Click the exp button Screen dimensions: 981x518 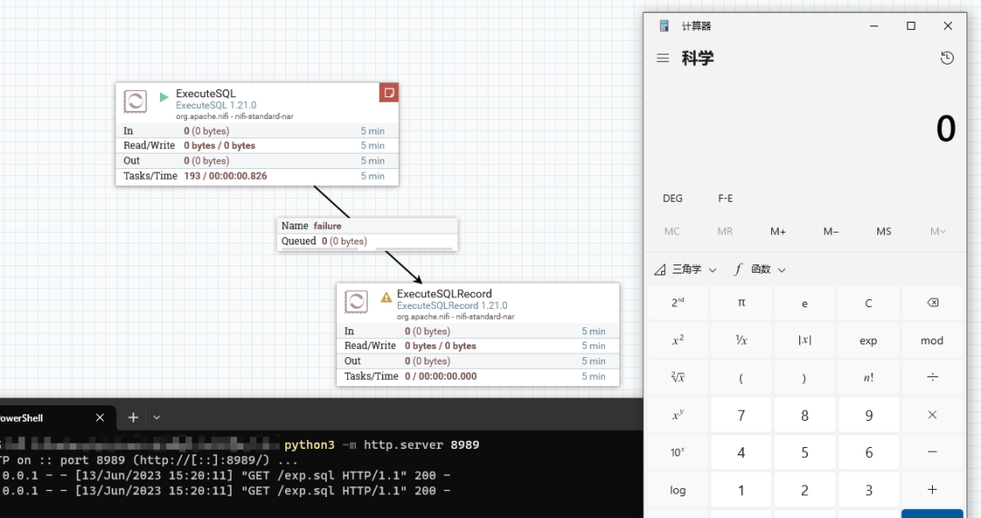click(x=868, y=340)
